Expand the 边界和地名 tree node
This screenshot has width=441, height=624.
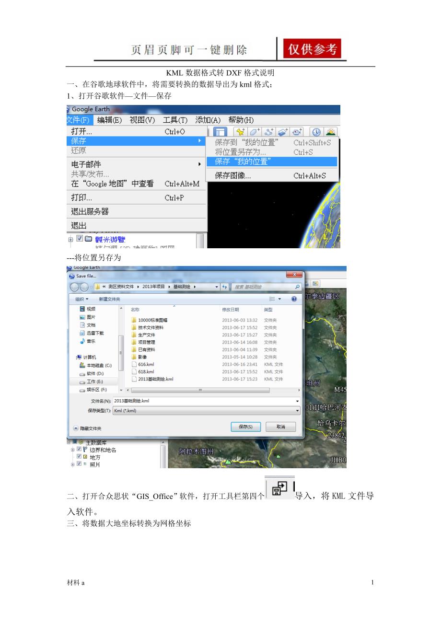click(x=73, y=450)
